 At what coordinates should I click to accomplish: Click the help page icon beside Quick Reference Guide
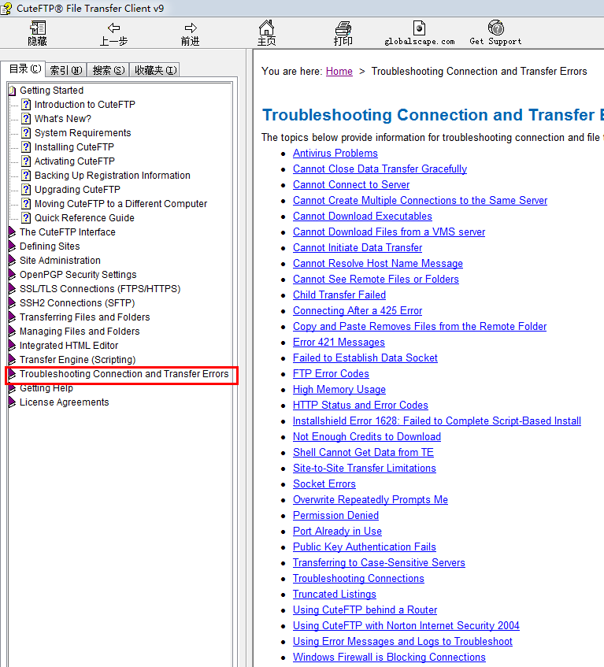click(x=26, y=218)
